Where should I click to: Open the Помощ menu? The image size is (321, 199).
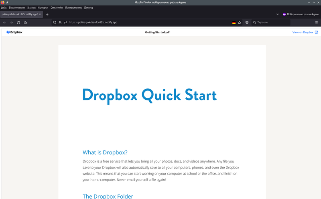click(88, 8)
